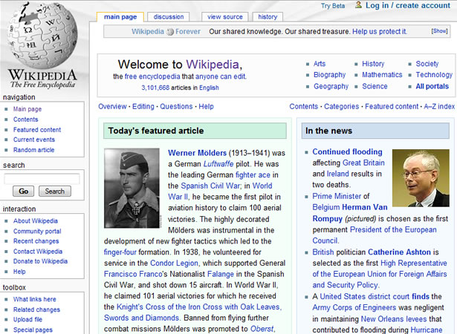This screenshot has height=334, width=457.
Task: Open About Wikipedia link
Action: pyautogui.click(x=35, y=221)
